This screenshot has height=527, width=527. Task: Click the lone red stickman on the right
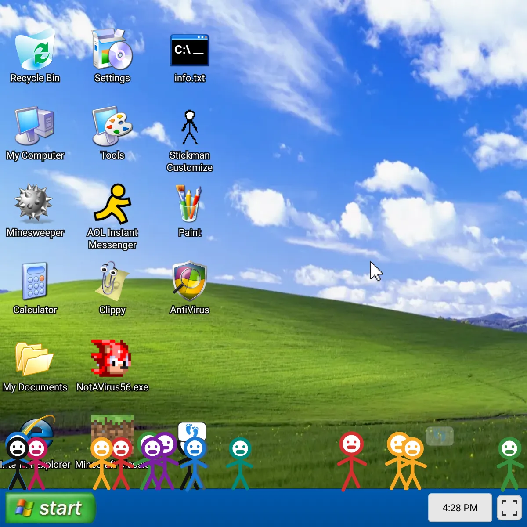pos(351,461)
